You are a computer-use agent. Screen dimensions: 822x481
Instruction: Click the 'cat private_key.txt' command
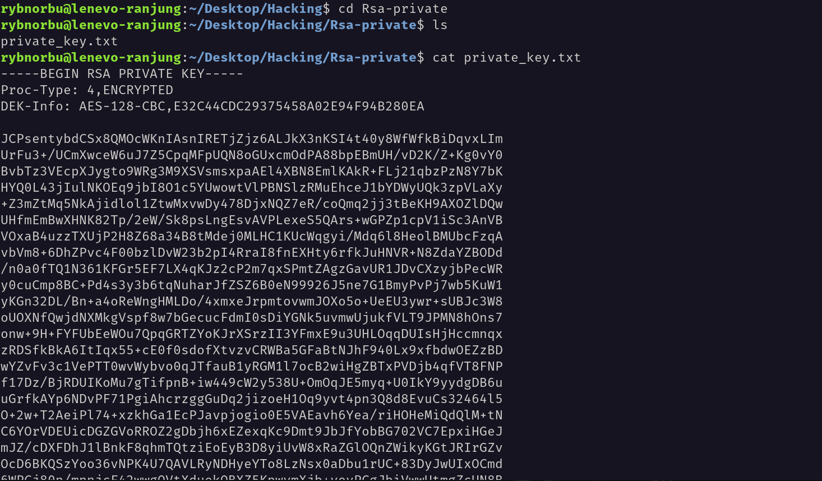pyautogui.click(x=507, y=58)
